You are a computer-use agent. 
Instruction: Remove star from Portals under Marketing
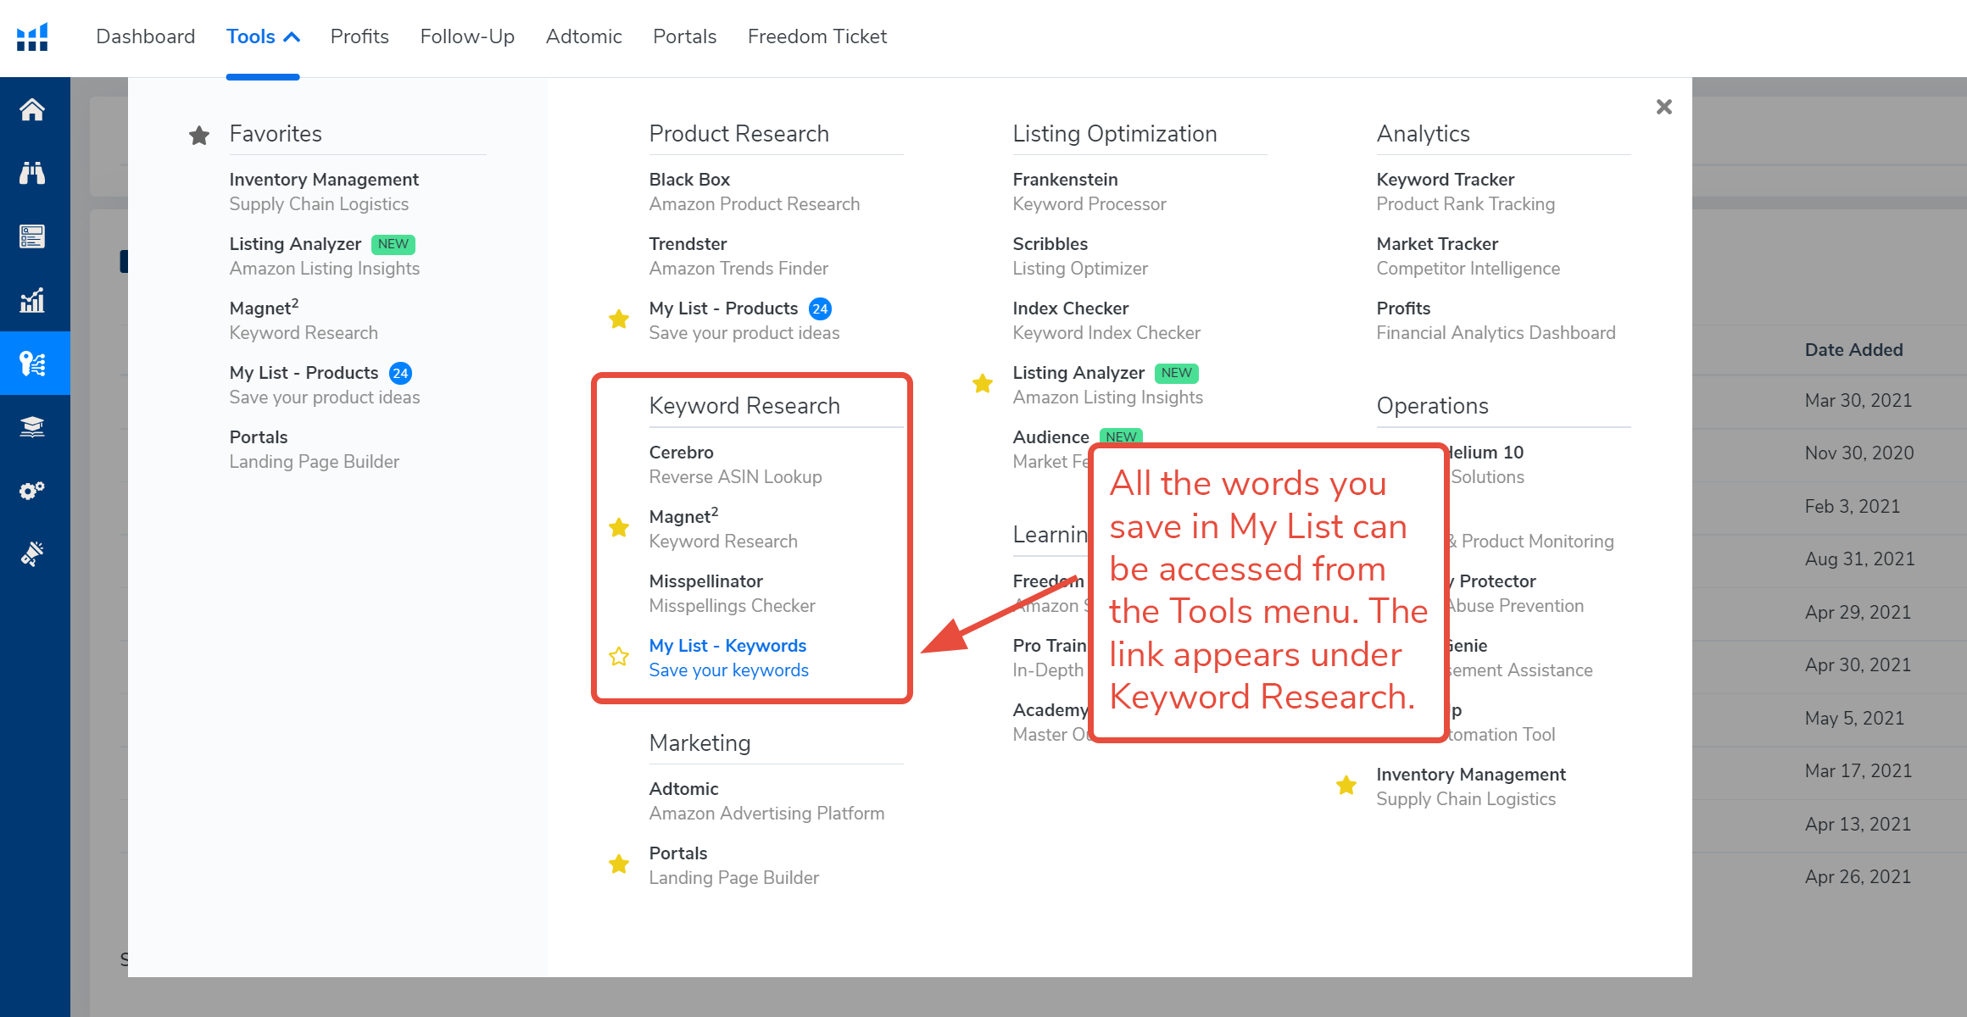pos(619,864)
